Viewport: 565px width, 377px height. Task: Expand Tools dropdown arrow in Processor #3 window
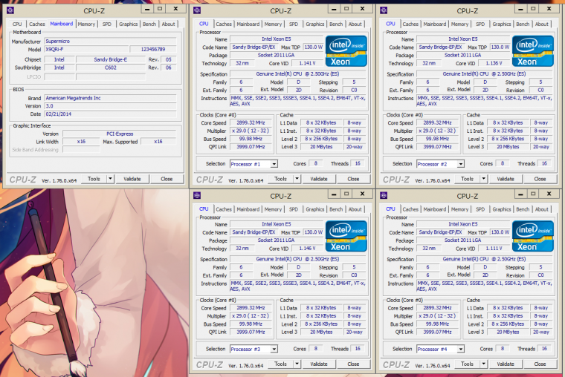click(x=297, y=364)
